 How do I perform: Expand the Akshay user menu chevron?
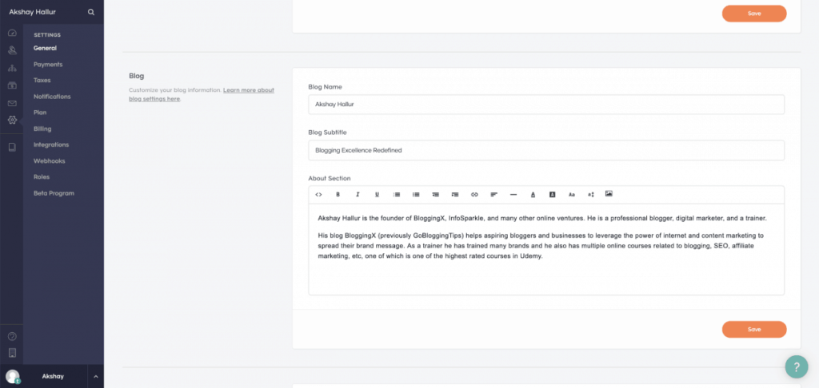tap(96, 377)
